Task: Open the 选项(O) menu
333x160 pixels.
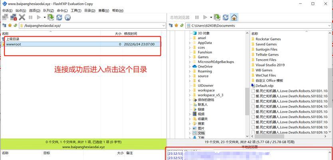Action: (x=34, y=11)
